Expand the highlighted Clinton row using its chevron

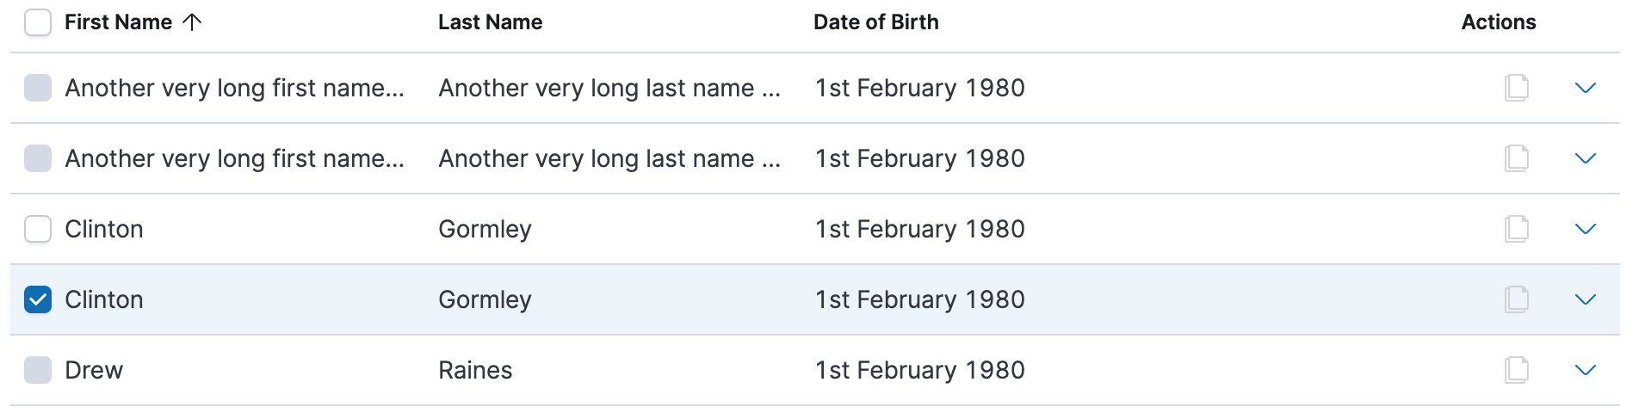pyautogui.click(x=1585, y=299)
